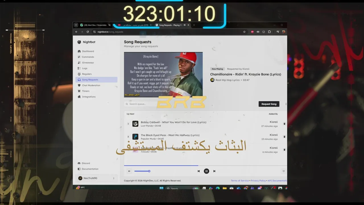Screen dimensions: 364x205
Task: Reload the Nightbot page
Action: [x=88, y=32]
